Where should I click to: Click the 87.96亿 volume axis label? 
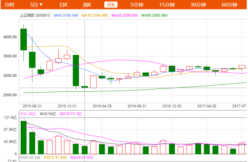(10, 130)
